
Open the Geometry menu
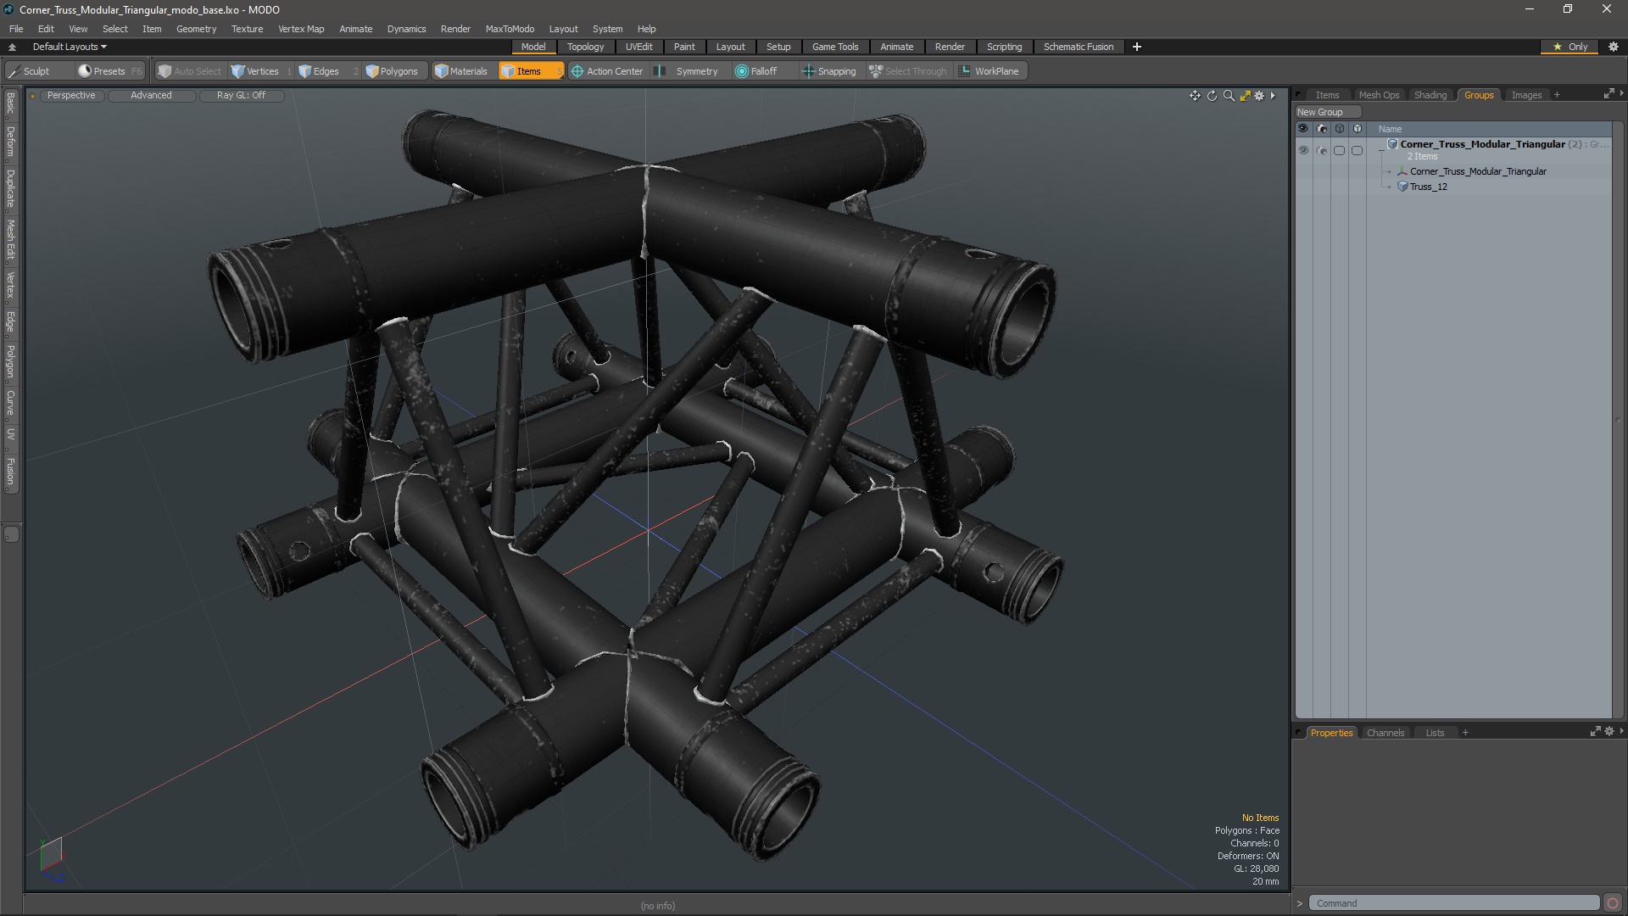tap(196, 29)
